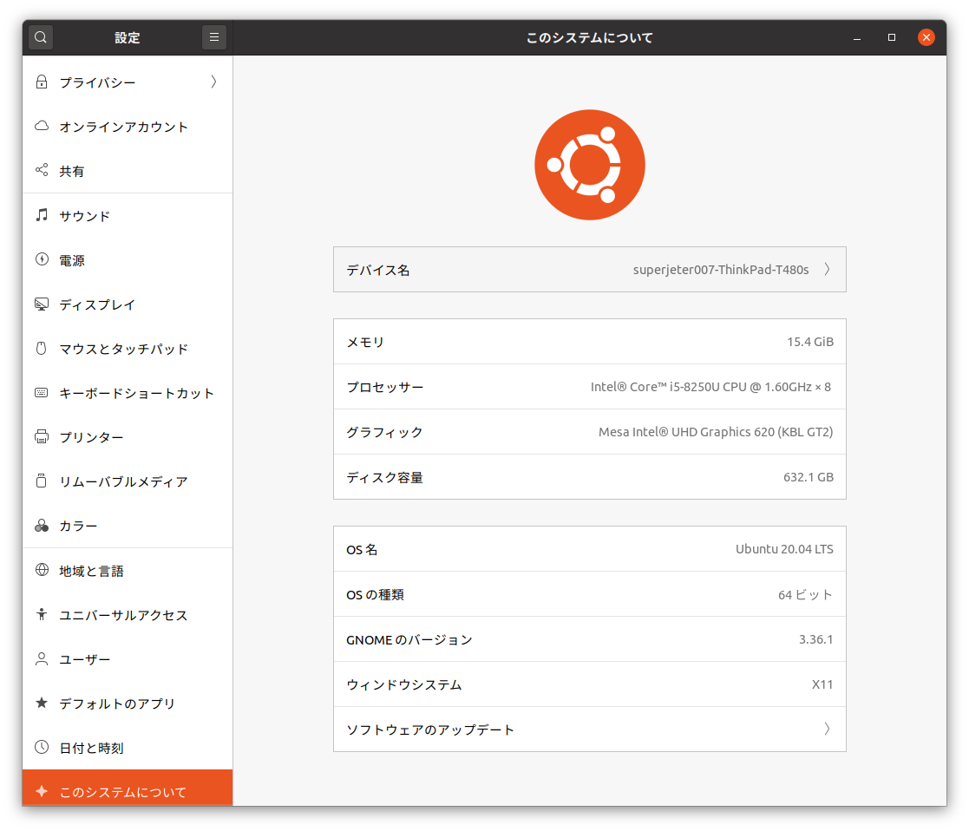969x831 pixels.
Task: Click the mouse icon for マウスとタッチパッド
Action: pyautogui.click(x=42, y=349)
